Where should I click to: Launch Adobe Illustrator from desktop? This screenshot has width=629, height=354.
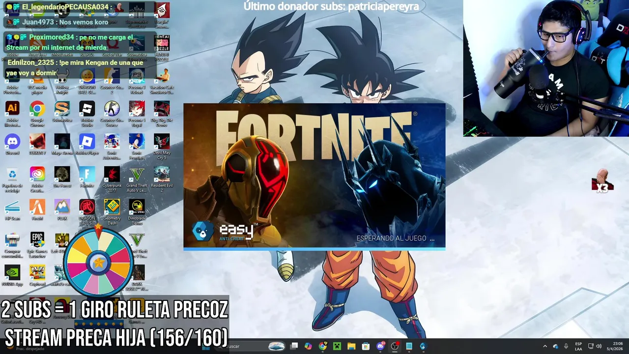pyautogui.click(x=12, y=114)
